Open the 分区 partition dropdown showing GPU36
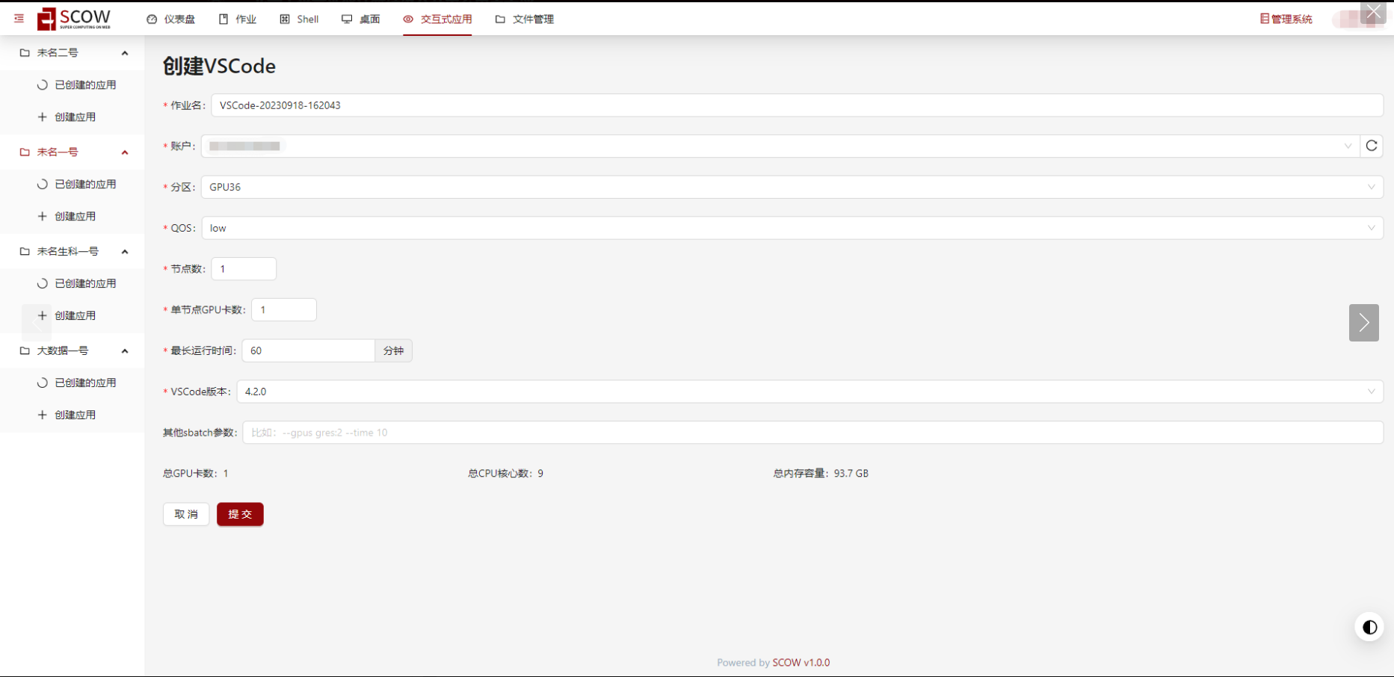This screenshot has width=1394, height=677. point(792,188)
